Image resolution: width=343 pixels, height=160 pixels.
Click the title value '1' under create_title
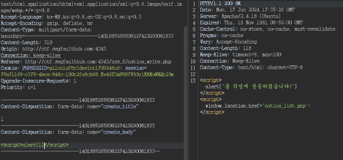[x=2, y=119]
